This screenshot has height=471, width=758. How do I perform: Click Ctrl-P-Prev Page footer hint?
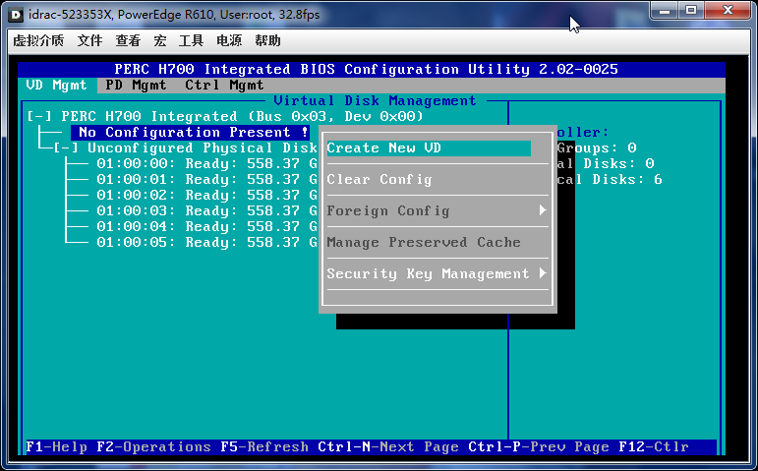[539, 446]
